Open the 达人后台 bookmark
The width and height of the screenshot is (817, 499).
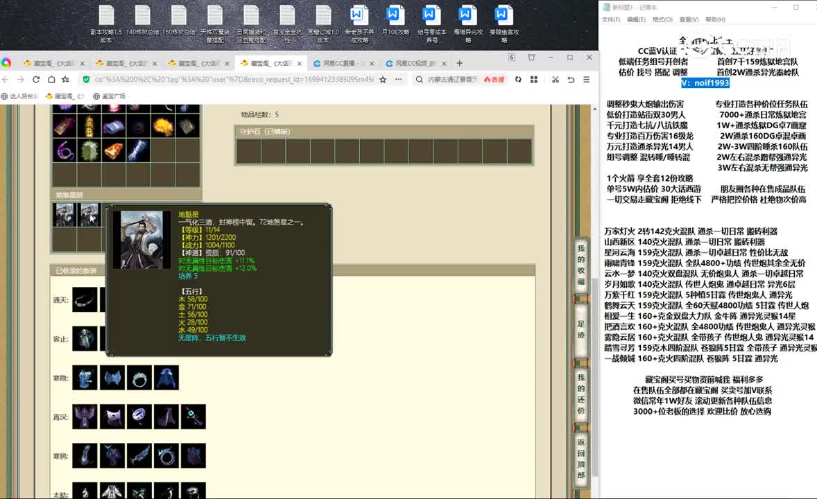[20, 96]
